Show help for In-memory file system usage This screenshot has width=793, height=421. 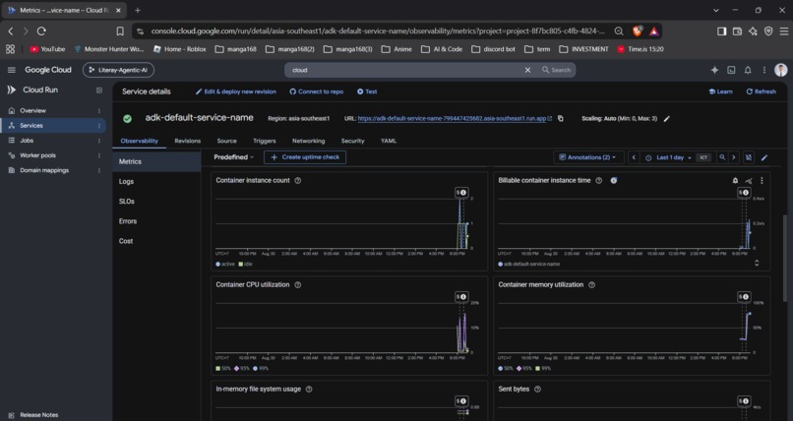[309, 390]
